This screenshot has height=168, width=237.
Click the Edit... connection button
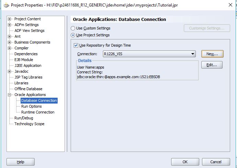(212, 65)
